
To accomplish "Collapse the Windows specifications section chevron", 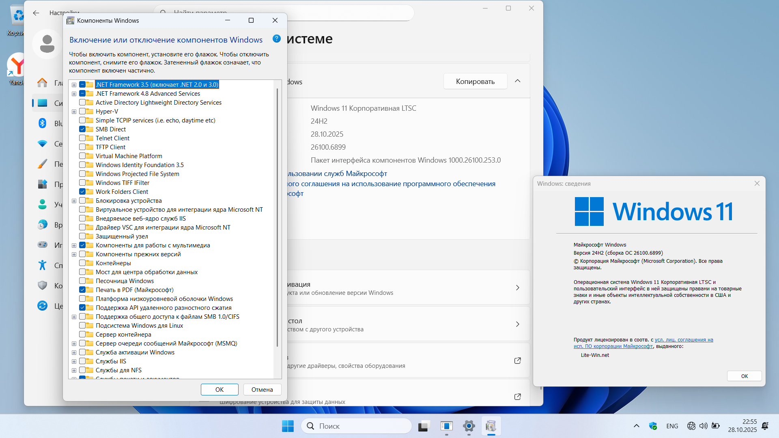I will pyautogui.click(x=517, y=81).
